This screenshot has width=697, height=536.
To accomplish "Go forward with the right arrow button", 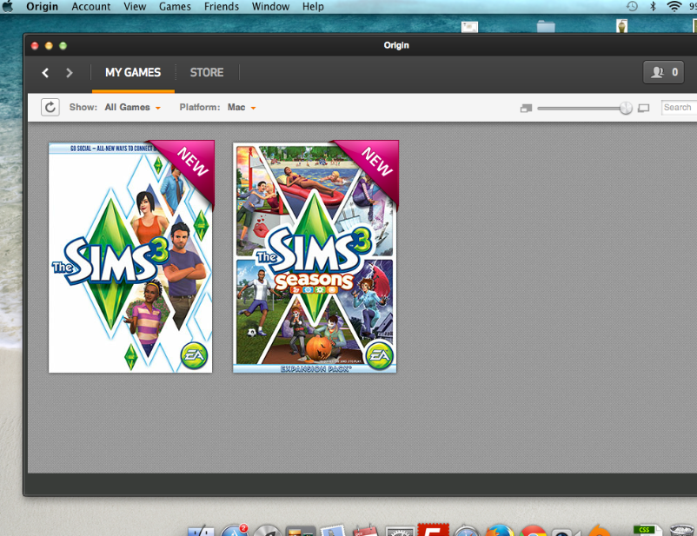I will point(69,72).
